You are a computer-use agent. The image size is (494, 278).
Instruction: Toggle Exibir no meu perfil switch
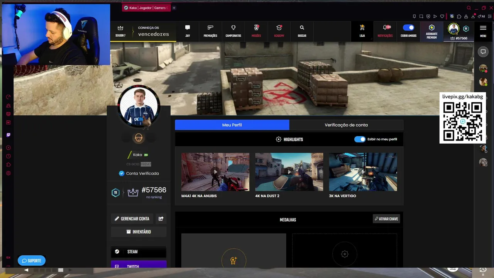(x=360, y=139)
